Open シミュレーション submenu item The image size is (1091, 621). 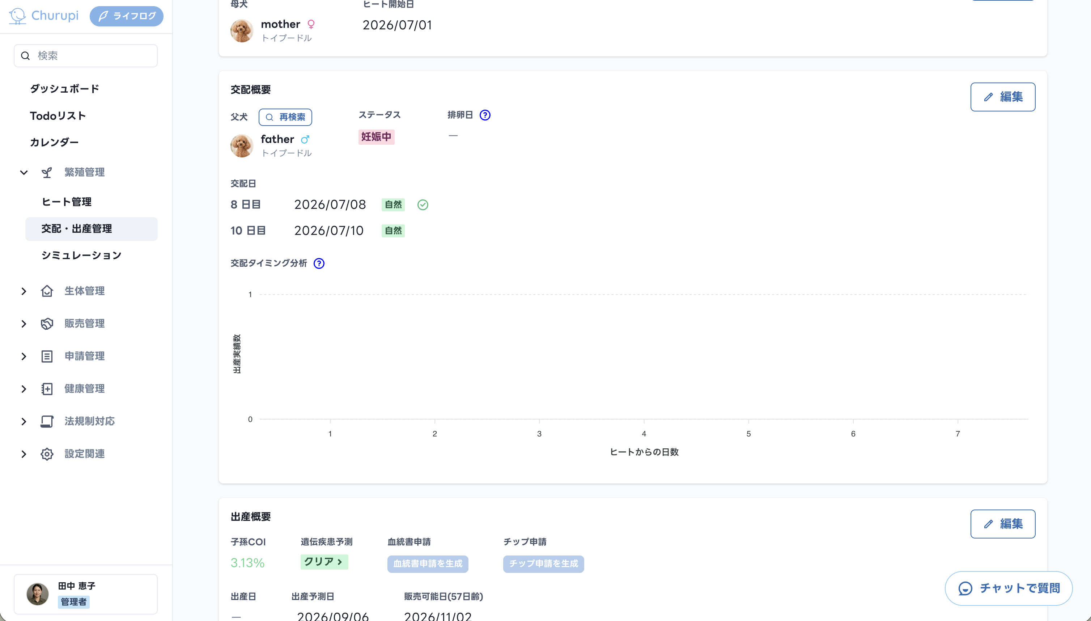click(81, 255)
